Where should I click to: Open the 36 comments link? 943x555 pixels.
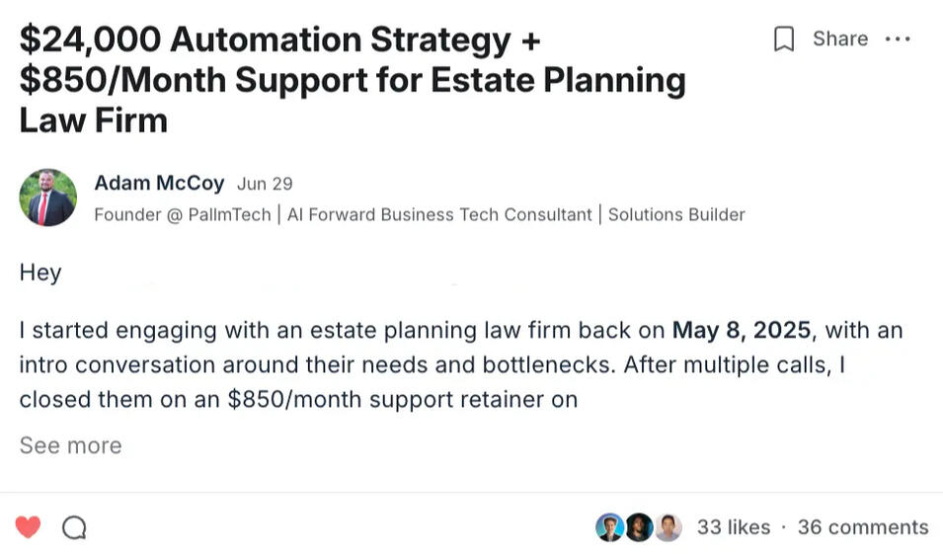(x=862, y=527)
